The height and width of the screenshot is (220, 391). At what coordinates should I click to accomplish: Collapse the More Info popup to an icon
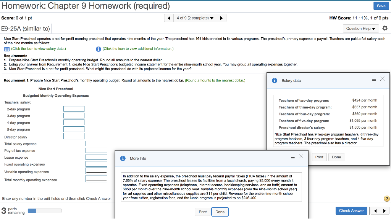point(292,157)
